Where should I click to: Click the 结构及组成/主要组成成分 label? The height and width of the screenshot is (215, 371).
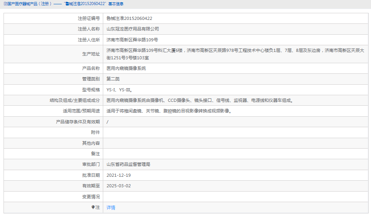point(75,101)
